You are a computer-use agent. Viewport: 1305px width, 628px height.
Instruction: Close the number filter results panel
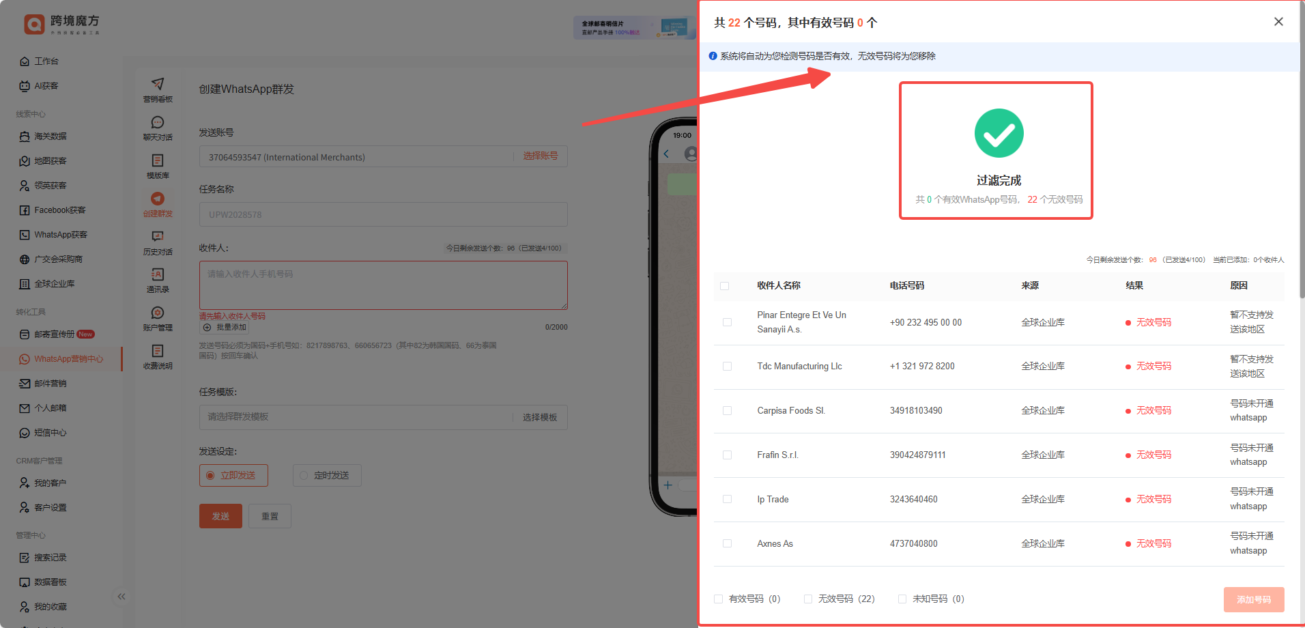click(x=1278, y=22)
